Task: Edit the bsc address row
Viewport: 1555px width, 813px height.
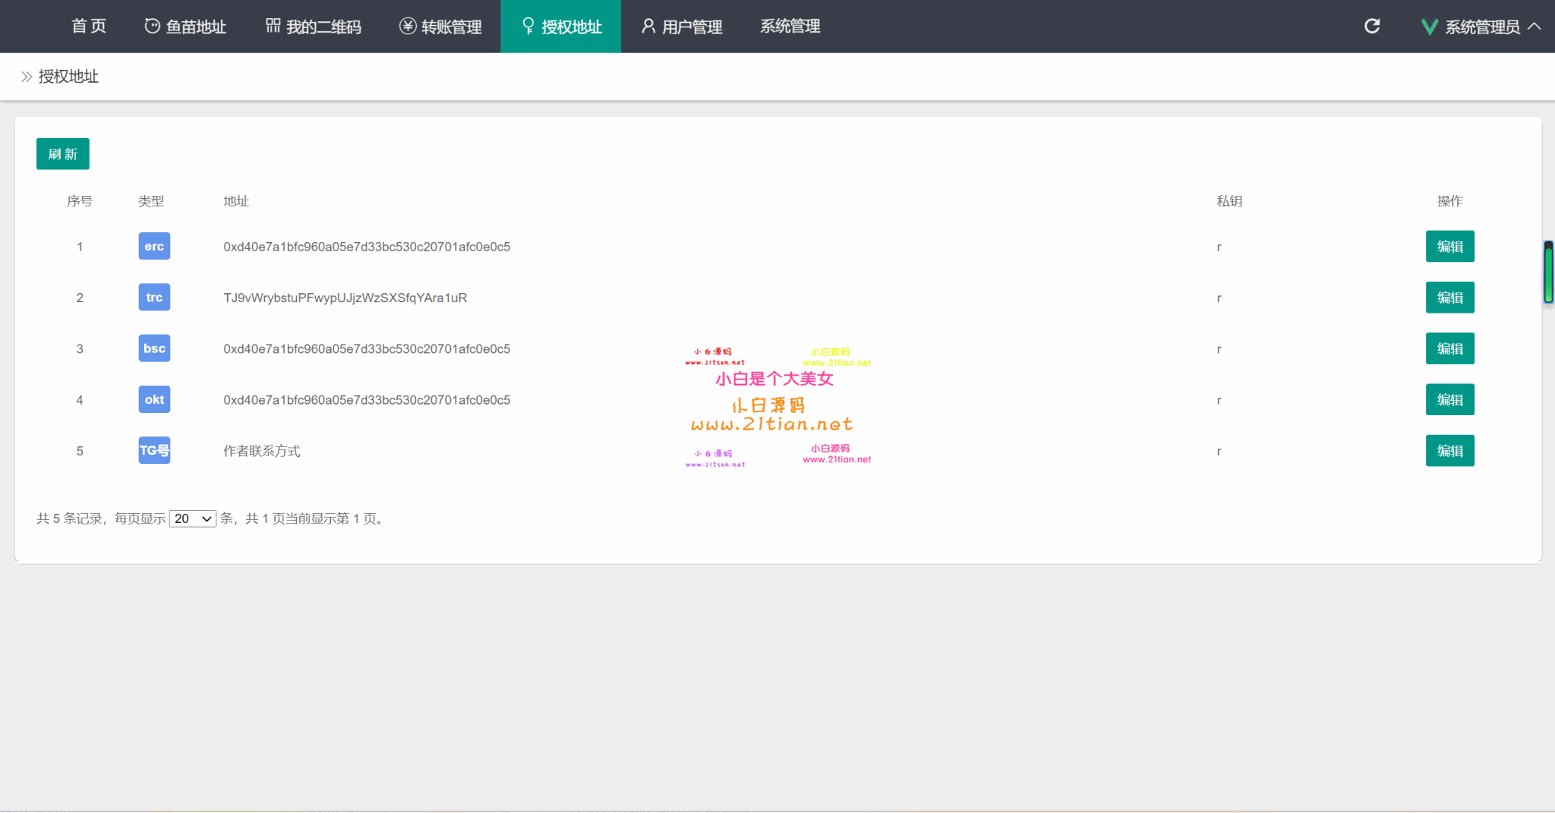Action: (1449, 348)
